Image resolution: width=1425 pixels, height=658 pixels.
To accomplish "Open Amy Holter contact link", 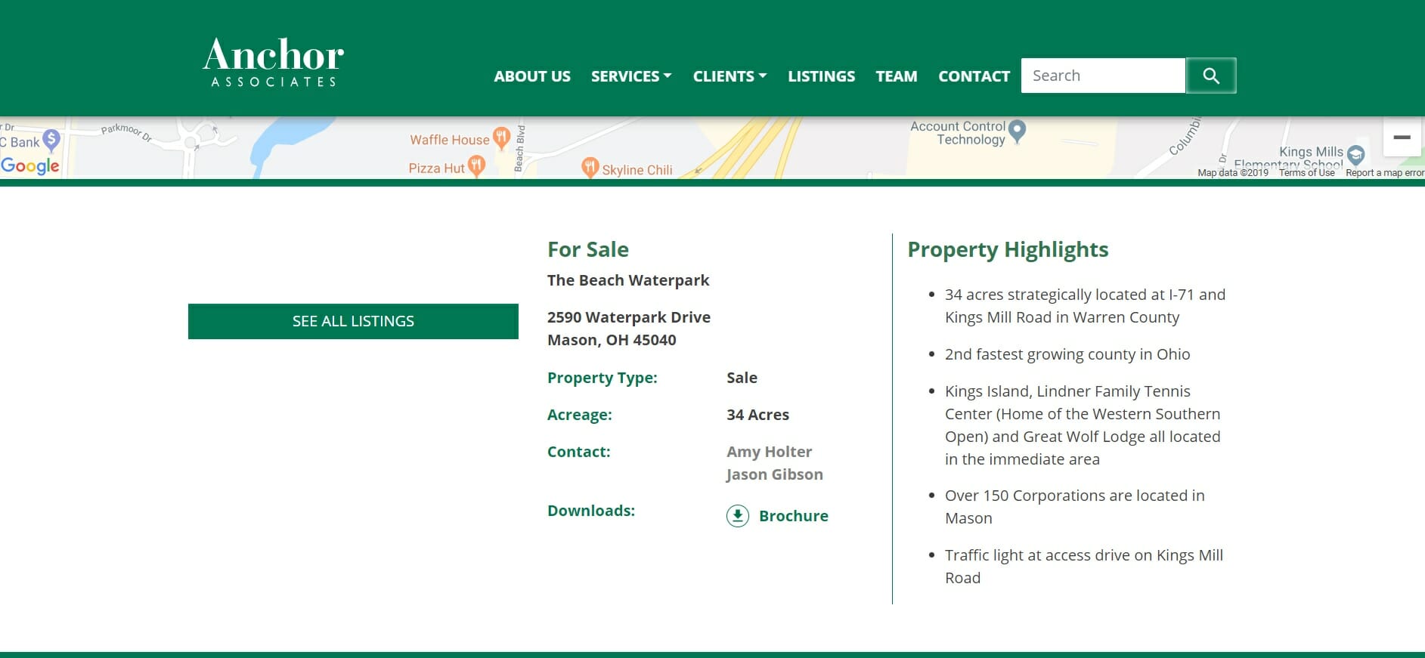I will [x=769, y=452].
